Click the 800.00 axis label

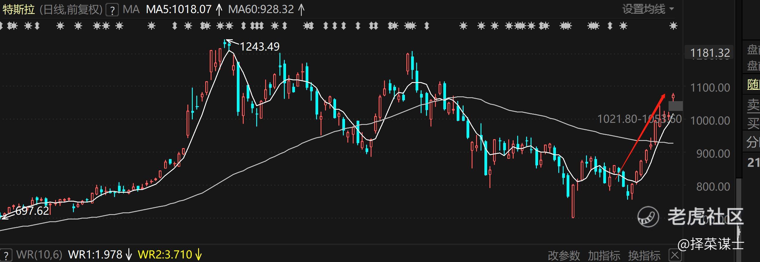713,187
